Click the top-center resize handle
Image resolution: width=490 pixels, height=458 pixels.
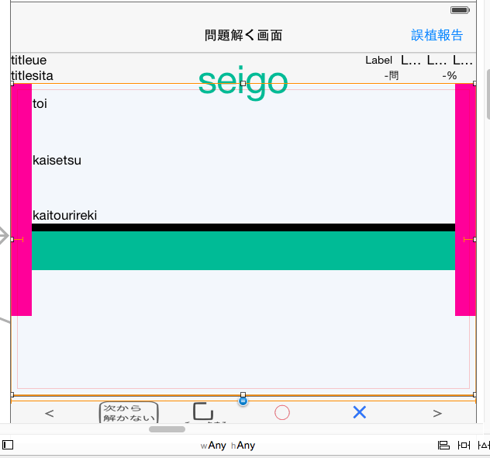243,84
